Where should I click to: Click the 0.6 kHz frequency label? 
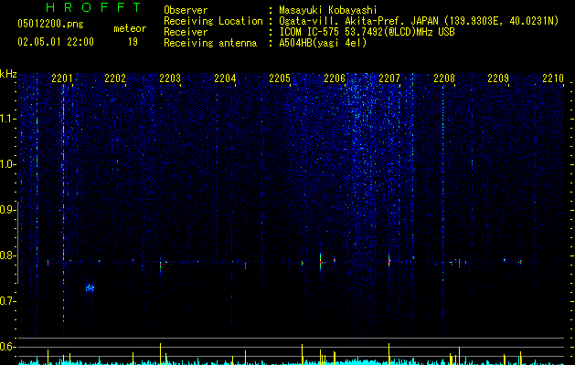coord(8,347)
